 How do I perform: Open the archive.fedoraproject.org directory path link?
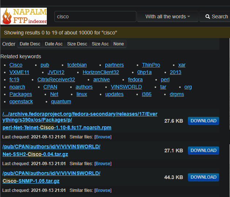(80, 117)
